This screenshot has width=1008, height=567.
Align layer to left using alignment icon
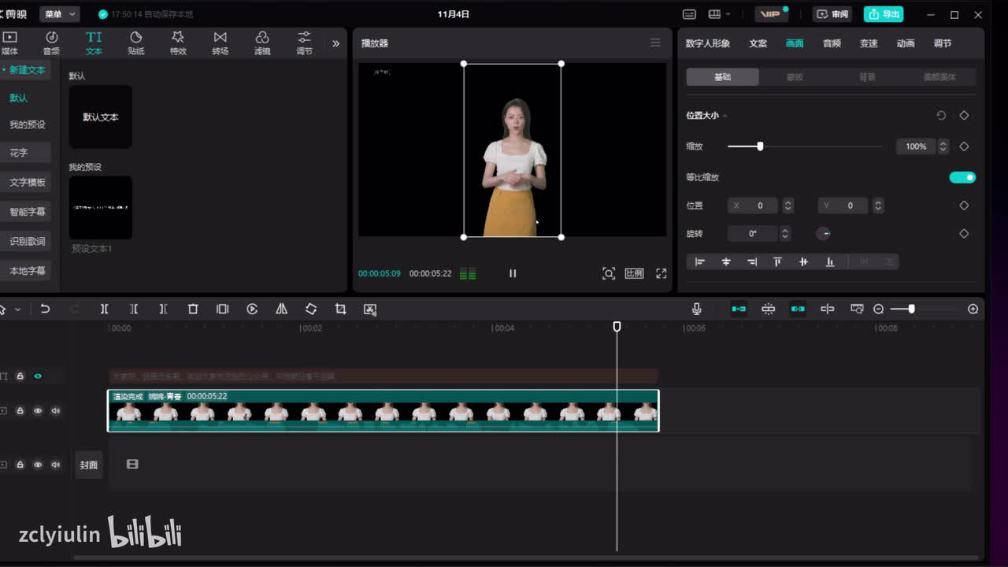pyautogui.click(x=700, y=262)
